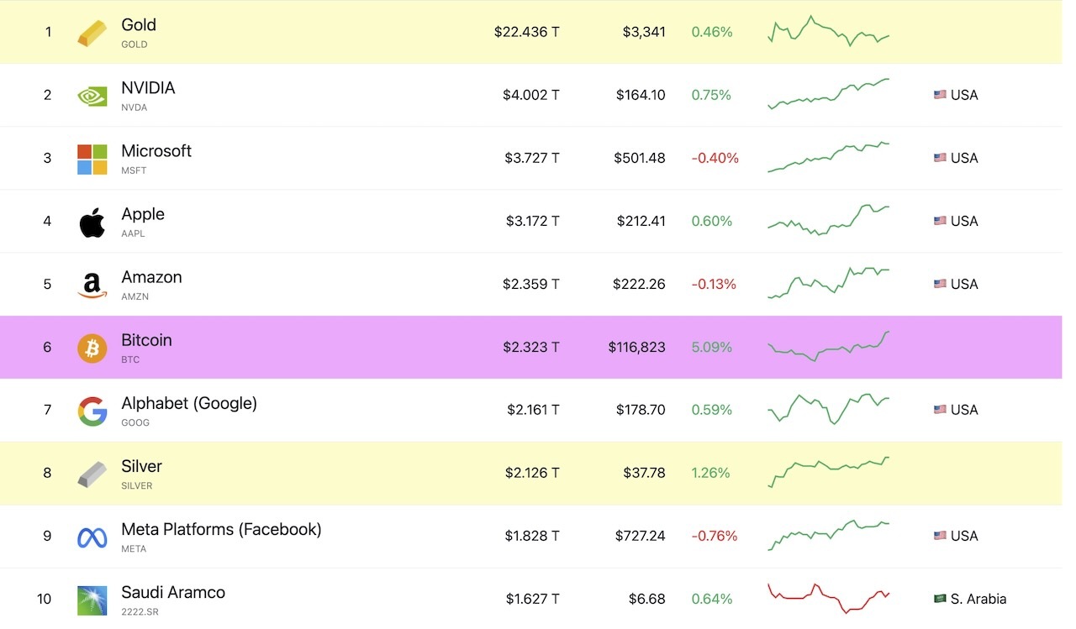Click the GOLD ticker label
This screenshot has height=629, width=1076.
point(134,45)
